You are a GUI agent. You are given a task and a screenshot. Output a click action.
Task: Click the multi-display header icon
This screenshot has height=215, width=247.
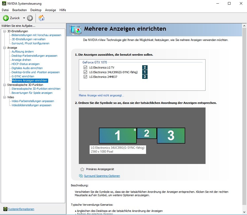click(x=76, y=30)
